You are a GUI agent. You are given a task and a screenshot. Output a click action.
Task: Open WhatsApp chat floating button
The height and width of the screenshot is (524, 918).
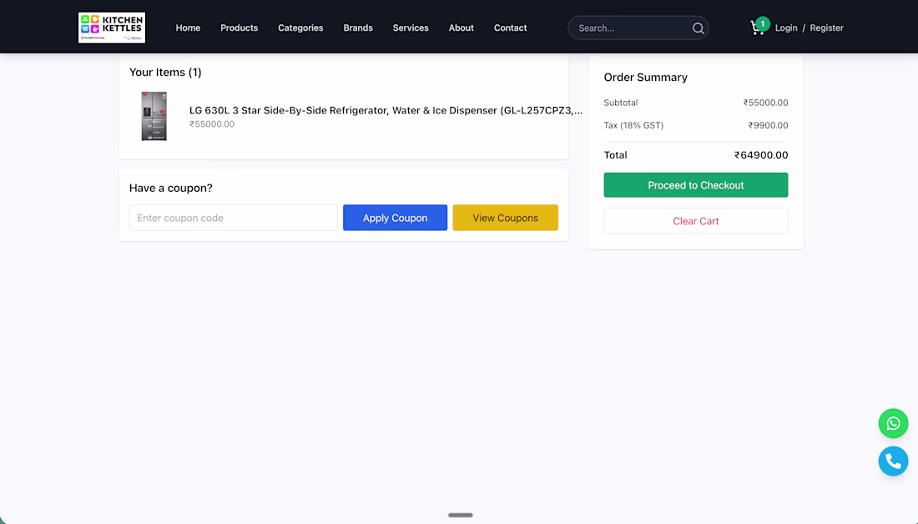click(x=893, y=423)
